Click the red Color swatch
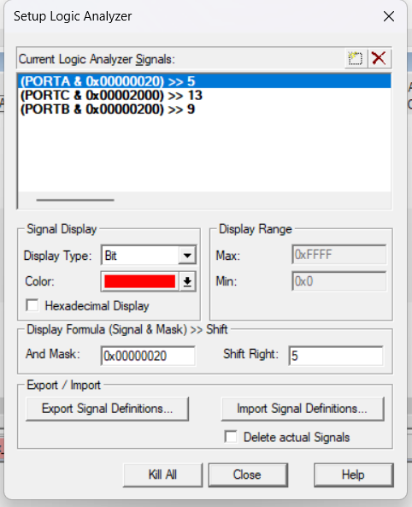 [139, 281]
